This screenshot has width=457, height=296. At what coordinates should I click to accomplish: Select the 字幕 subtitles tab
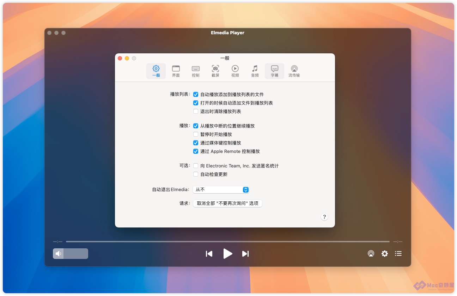click(x=274, y=71)
